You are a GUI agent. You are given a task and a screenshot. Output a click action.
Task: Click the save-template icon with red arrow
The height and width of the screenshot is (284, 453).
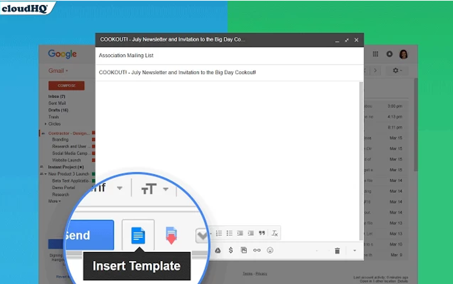(171, 236)
